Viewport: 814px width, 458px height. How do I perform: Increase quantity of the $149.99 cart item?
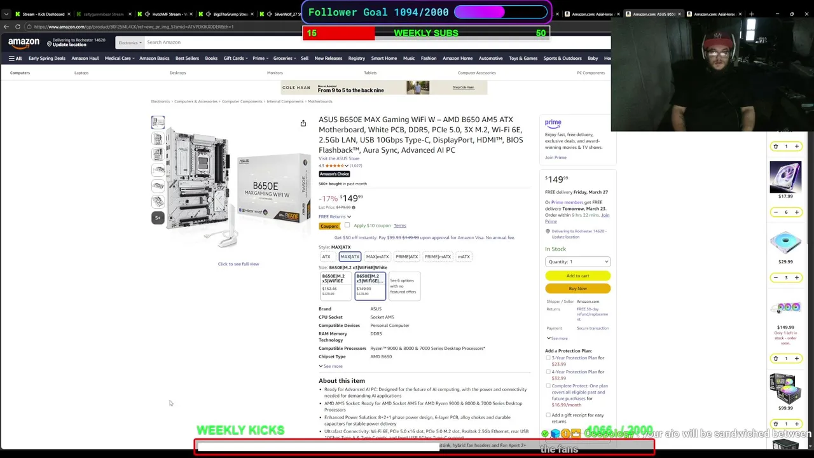796,358
